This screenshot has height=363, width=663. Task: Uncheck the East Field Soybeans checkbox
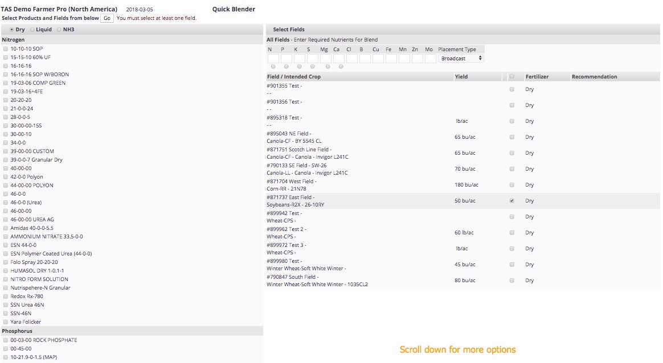(511, 201)
